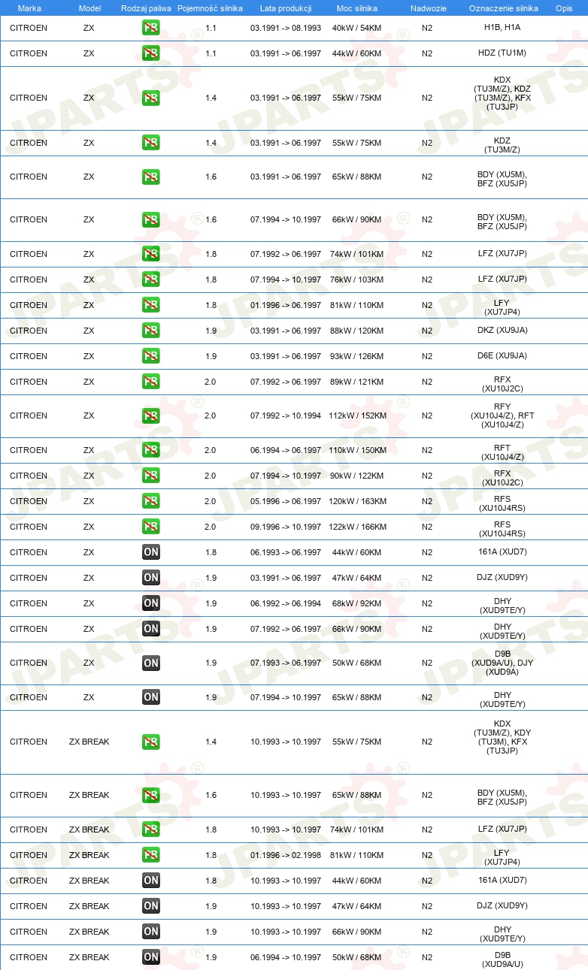Click the petrol icon in the HDZ (TU1M) row
The height and width of the screenshot is (970, 588).
tap(151, 53)
